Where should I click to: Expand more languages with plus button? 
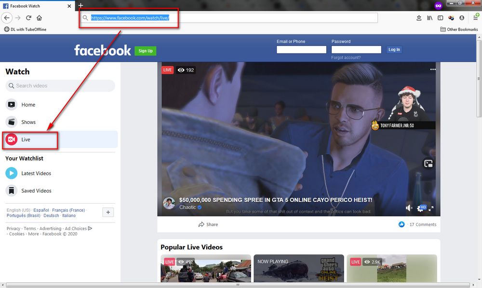pos(108,212)
